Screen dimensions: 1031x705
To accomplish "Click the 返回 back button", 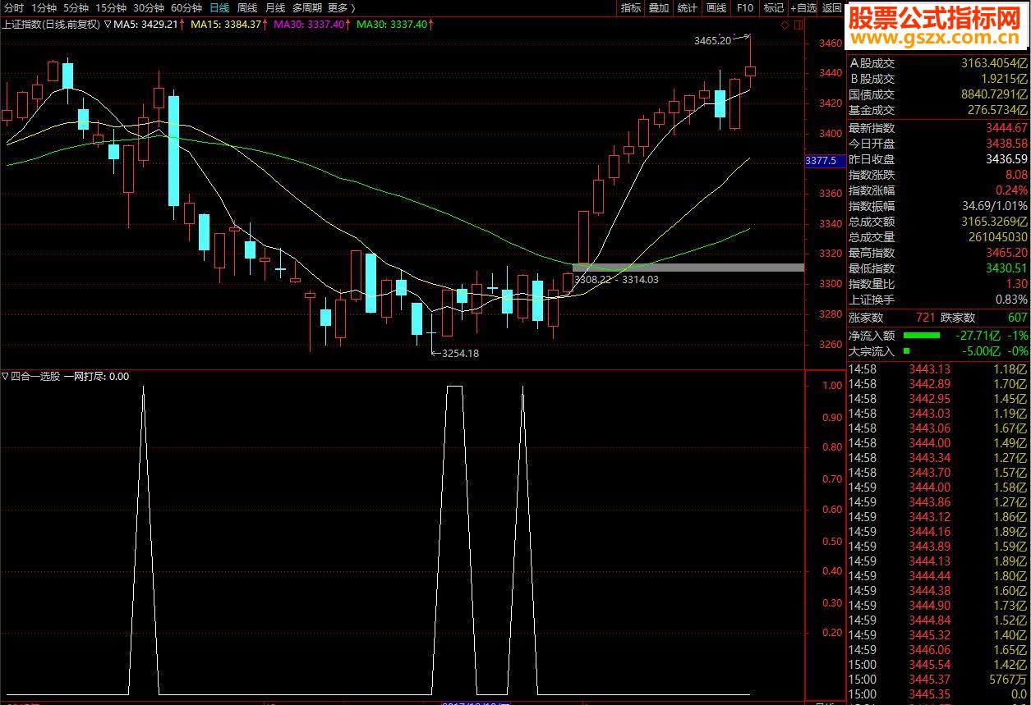I will tap(832, 7).
